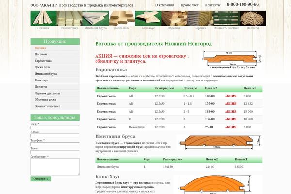
Task: Open the Прайс лист page
Action: (190, 5)
